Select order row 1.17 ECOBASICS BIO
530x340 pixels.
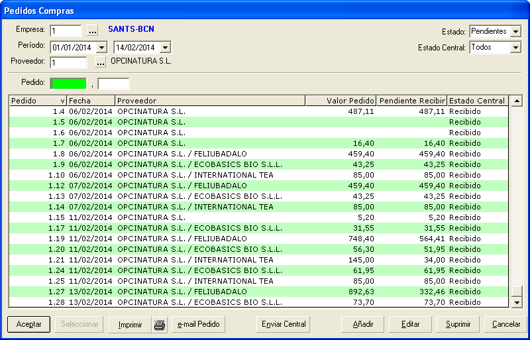[x=258, y=228]
